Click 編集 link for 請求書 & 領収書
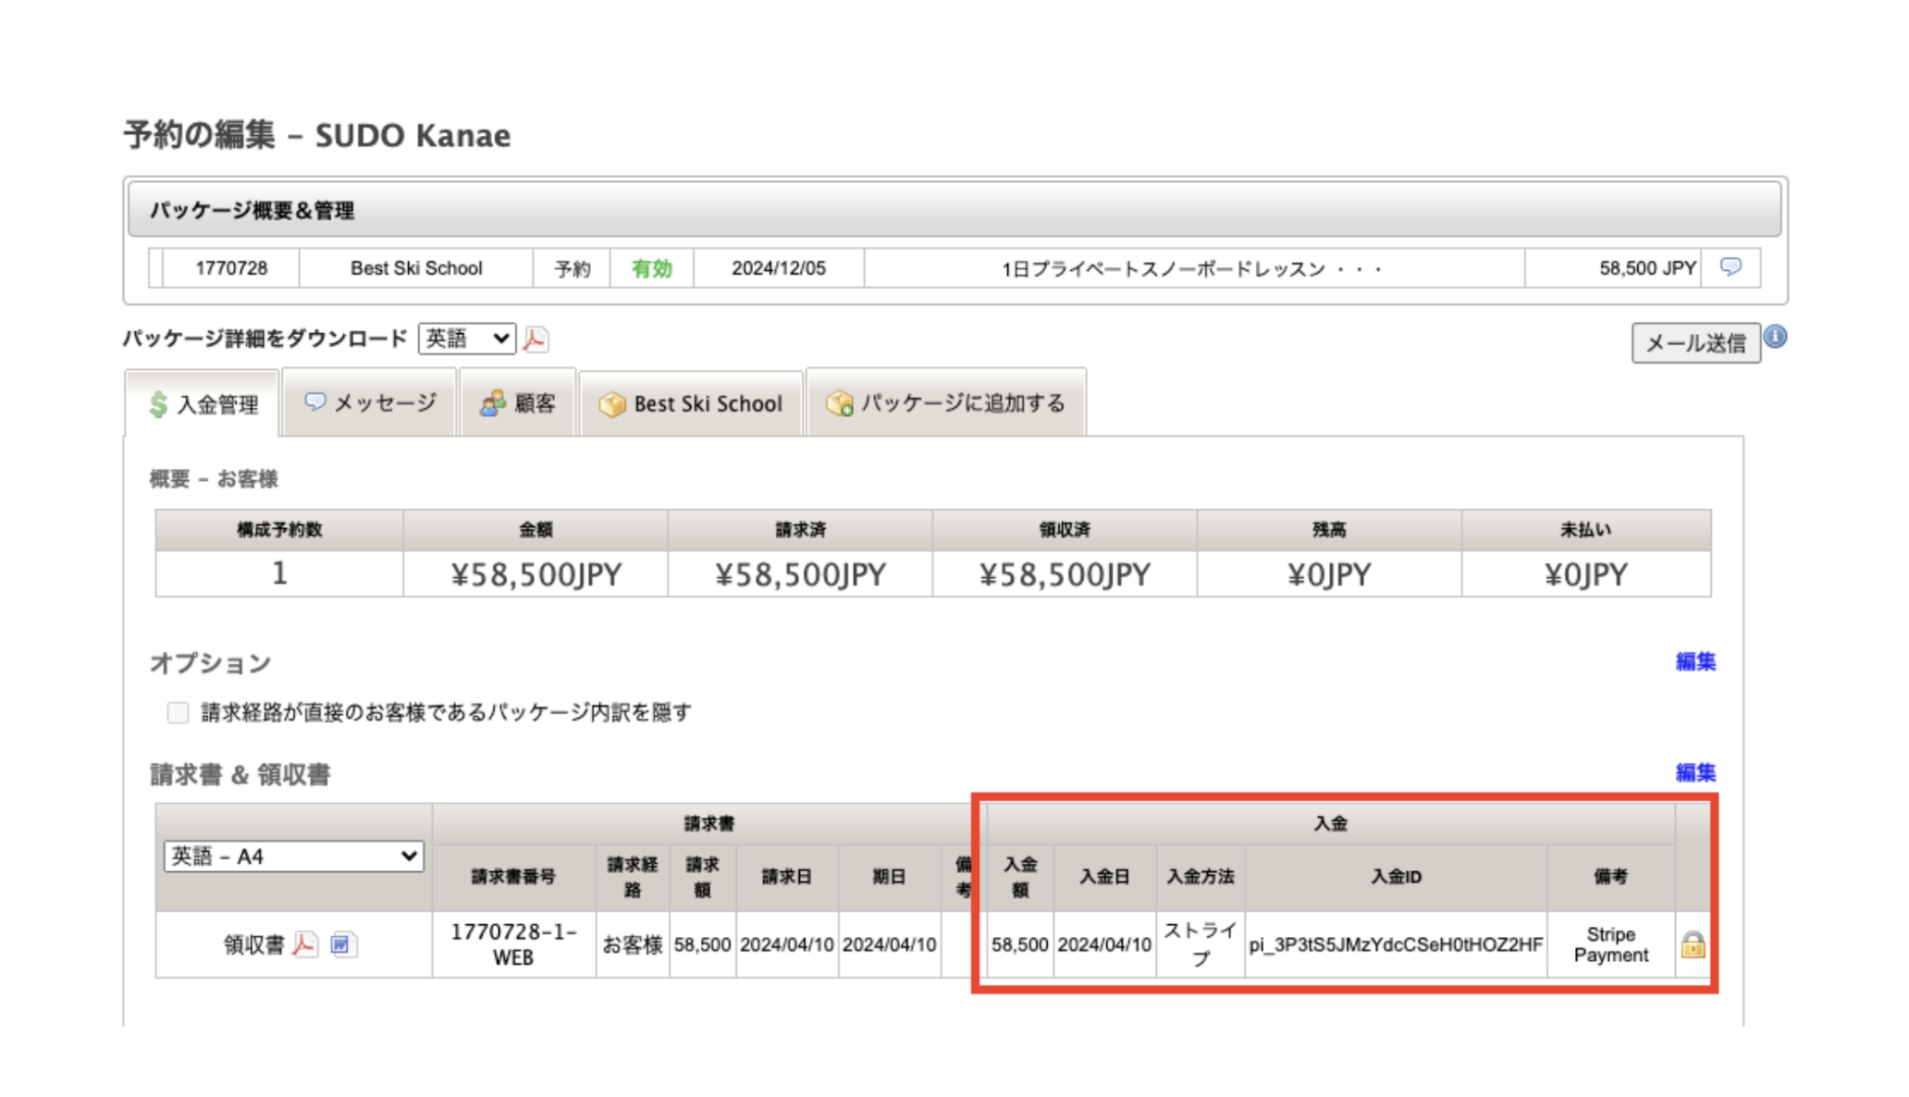The height and width of the screenshot is (1097, 1909). (1694, 772)
